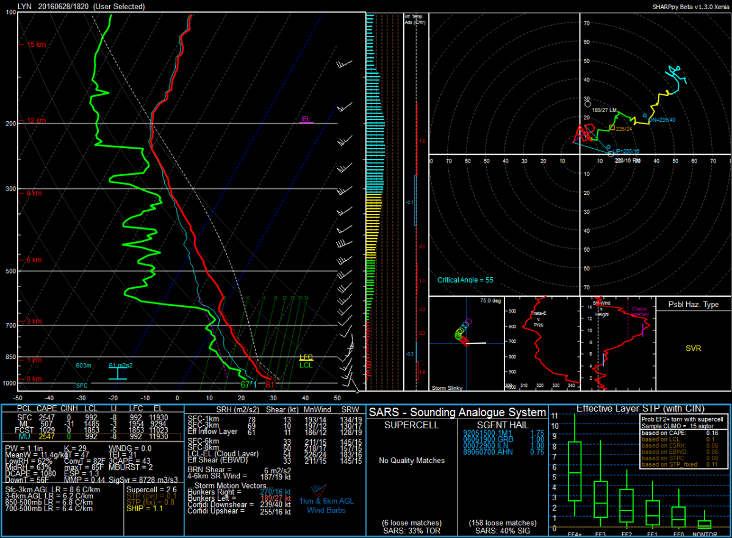This screenshot has height=538, width=732.
Task: Click the SARS: 33% TOR text
Action: pos(412,530)
